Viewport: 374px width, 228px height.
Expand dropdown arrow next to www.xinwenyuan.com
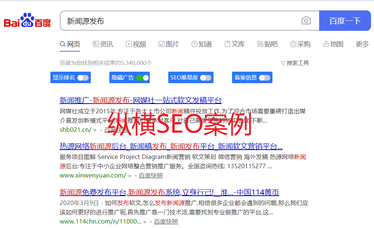130,176
